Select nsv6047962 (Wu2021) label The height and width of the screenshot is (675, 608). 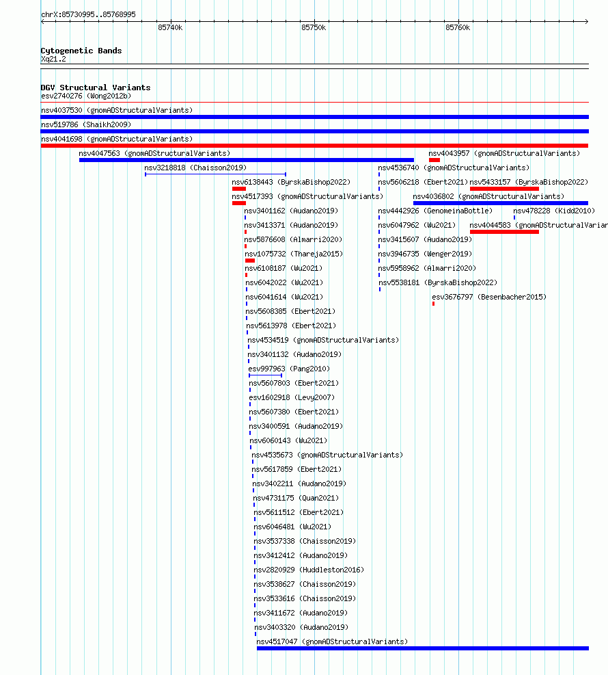(417, 225)
